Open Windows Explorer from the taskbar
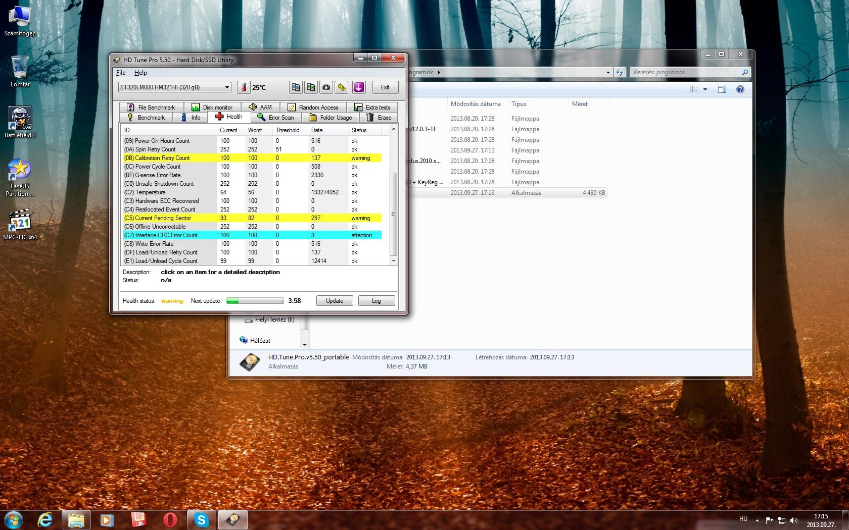The height and width of the screenshot is (530, 849). tap(76, 519)
